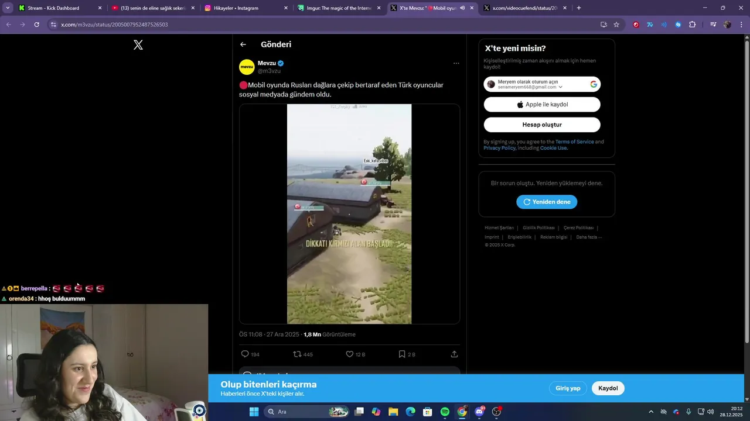Viewport: 750px width, 421px height.
Task: Click 'Hesap oluştur' button
Action: (542, 125)
